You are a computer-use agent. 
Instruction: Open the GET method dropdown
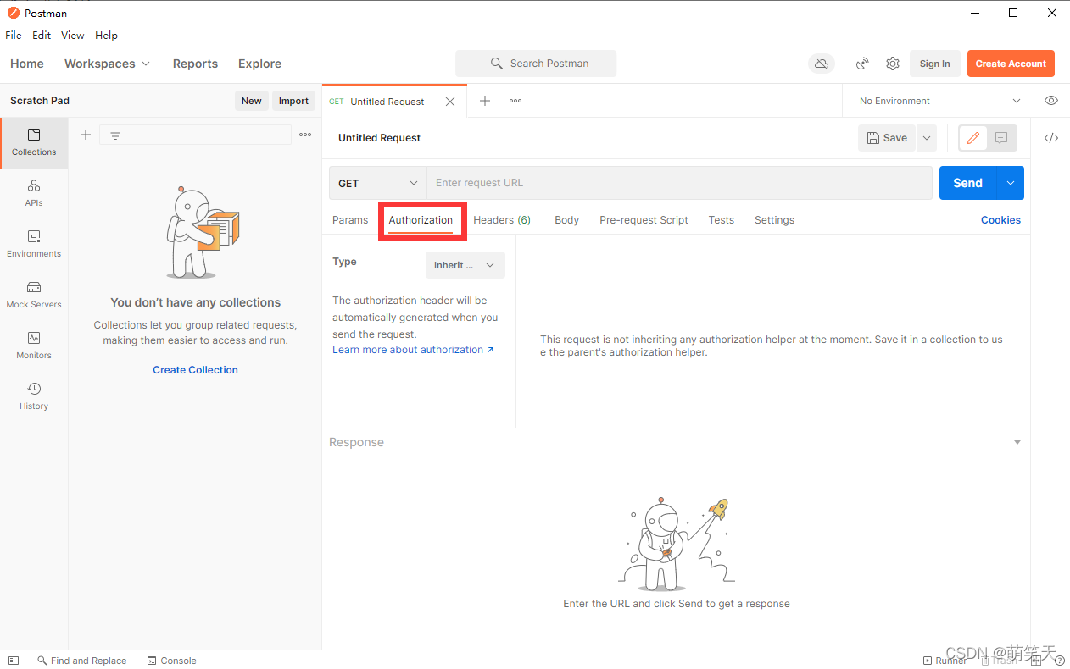coord(378,183)
